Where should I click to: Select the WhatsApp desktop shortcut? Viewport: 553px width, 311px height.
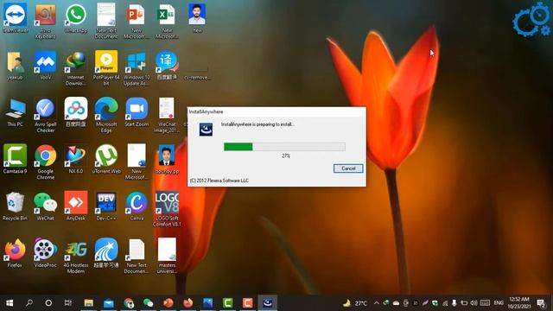click(x=76, y=18)
